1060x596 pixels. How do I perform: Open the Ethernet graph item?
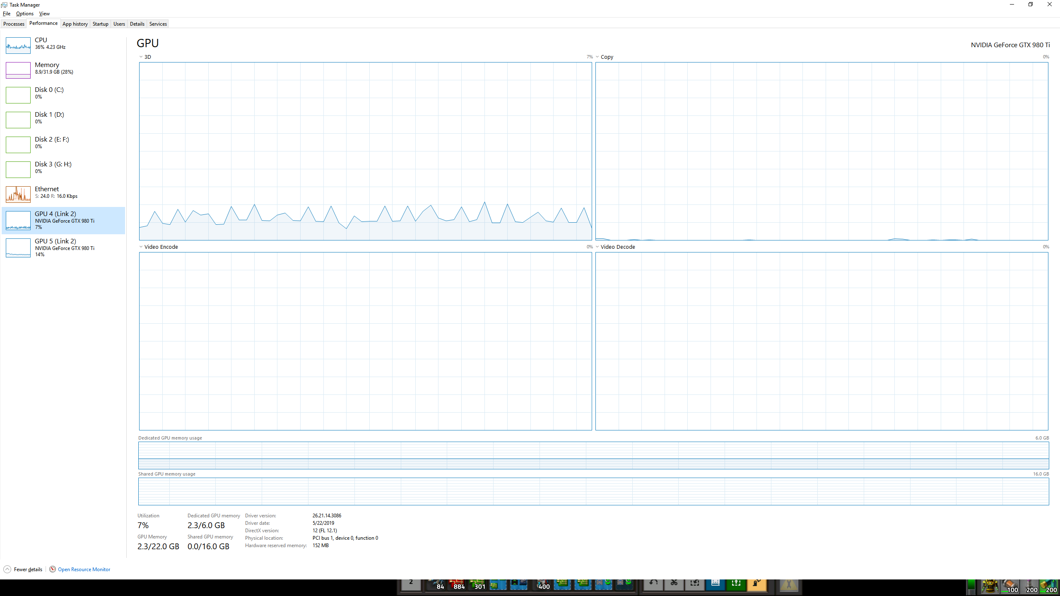click(47, 192)
